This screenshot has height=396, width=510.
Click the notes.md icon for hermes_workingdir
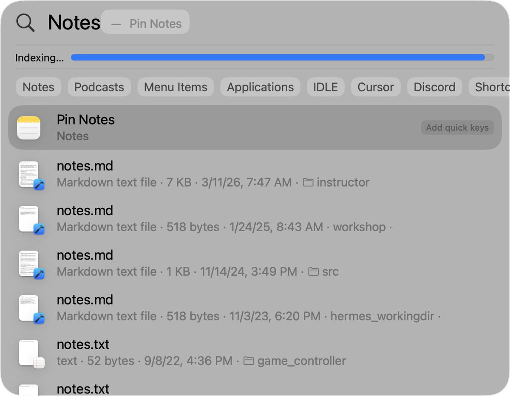(x=31, y=308)
